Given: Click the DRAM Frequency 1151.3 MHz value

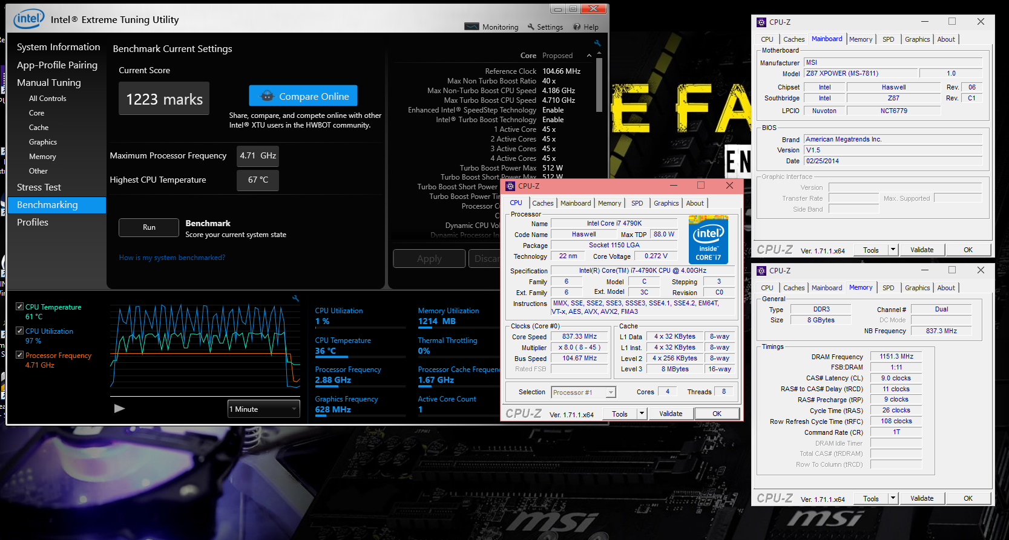Looking at the screenshot, I should pos(896,356).
